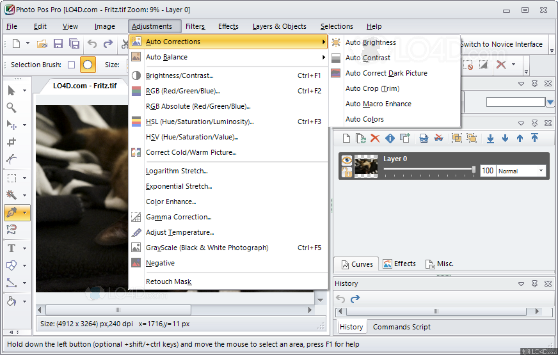Select the Crop tool

11,142
